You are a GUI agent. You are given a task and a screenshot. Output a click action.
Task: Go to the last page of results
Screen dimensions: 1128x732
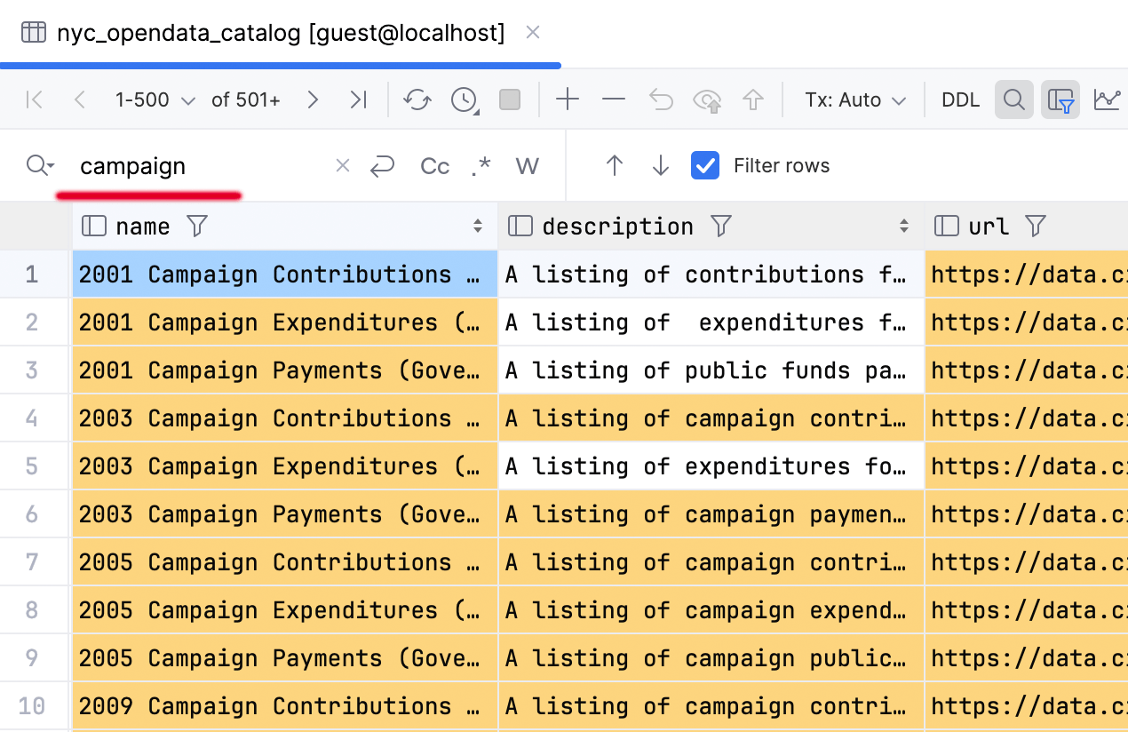tap(358, 99)
